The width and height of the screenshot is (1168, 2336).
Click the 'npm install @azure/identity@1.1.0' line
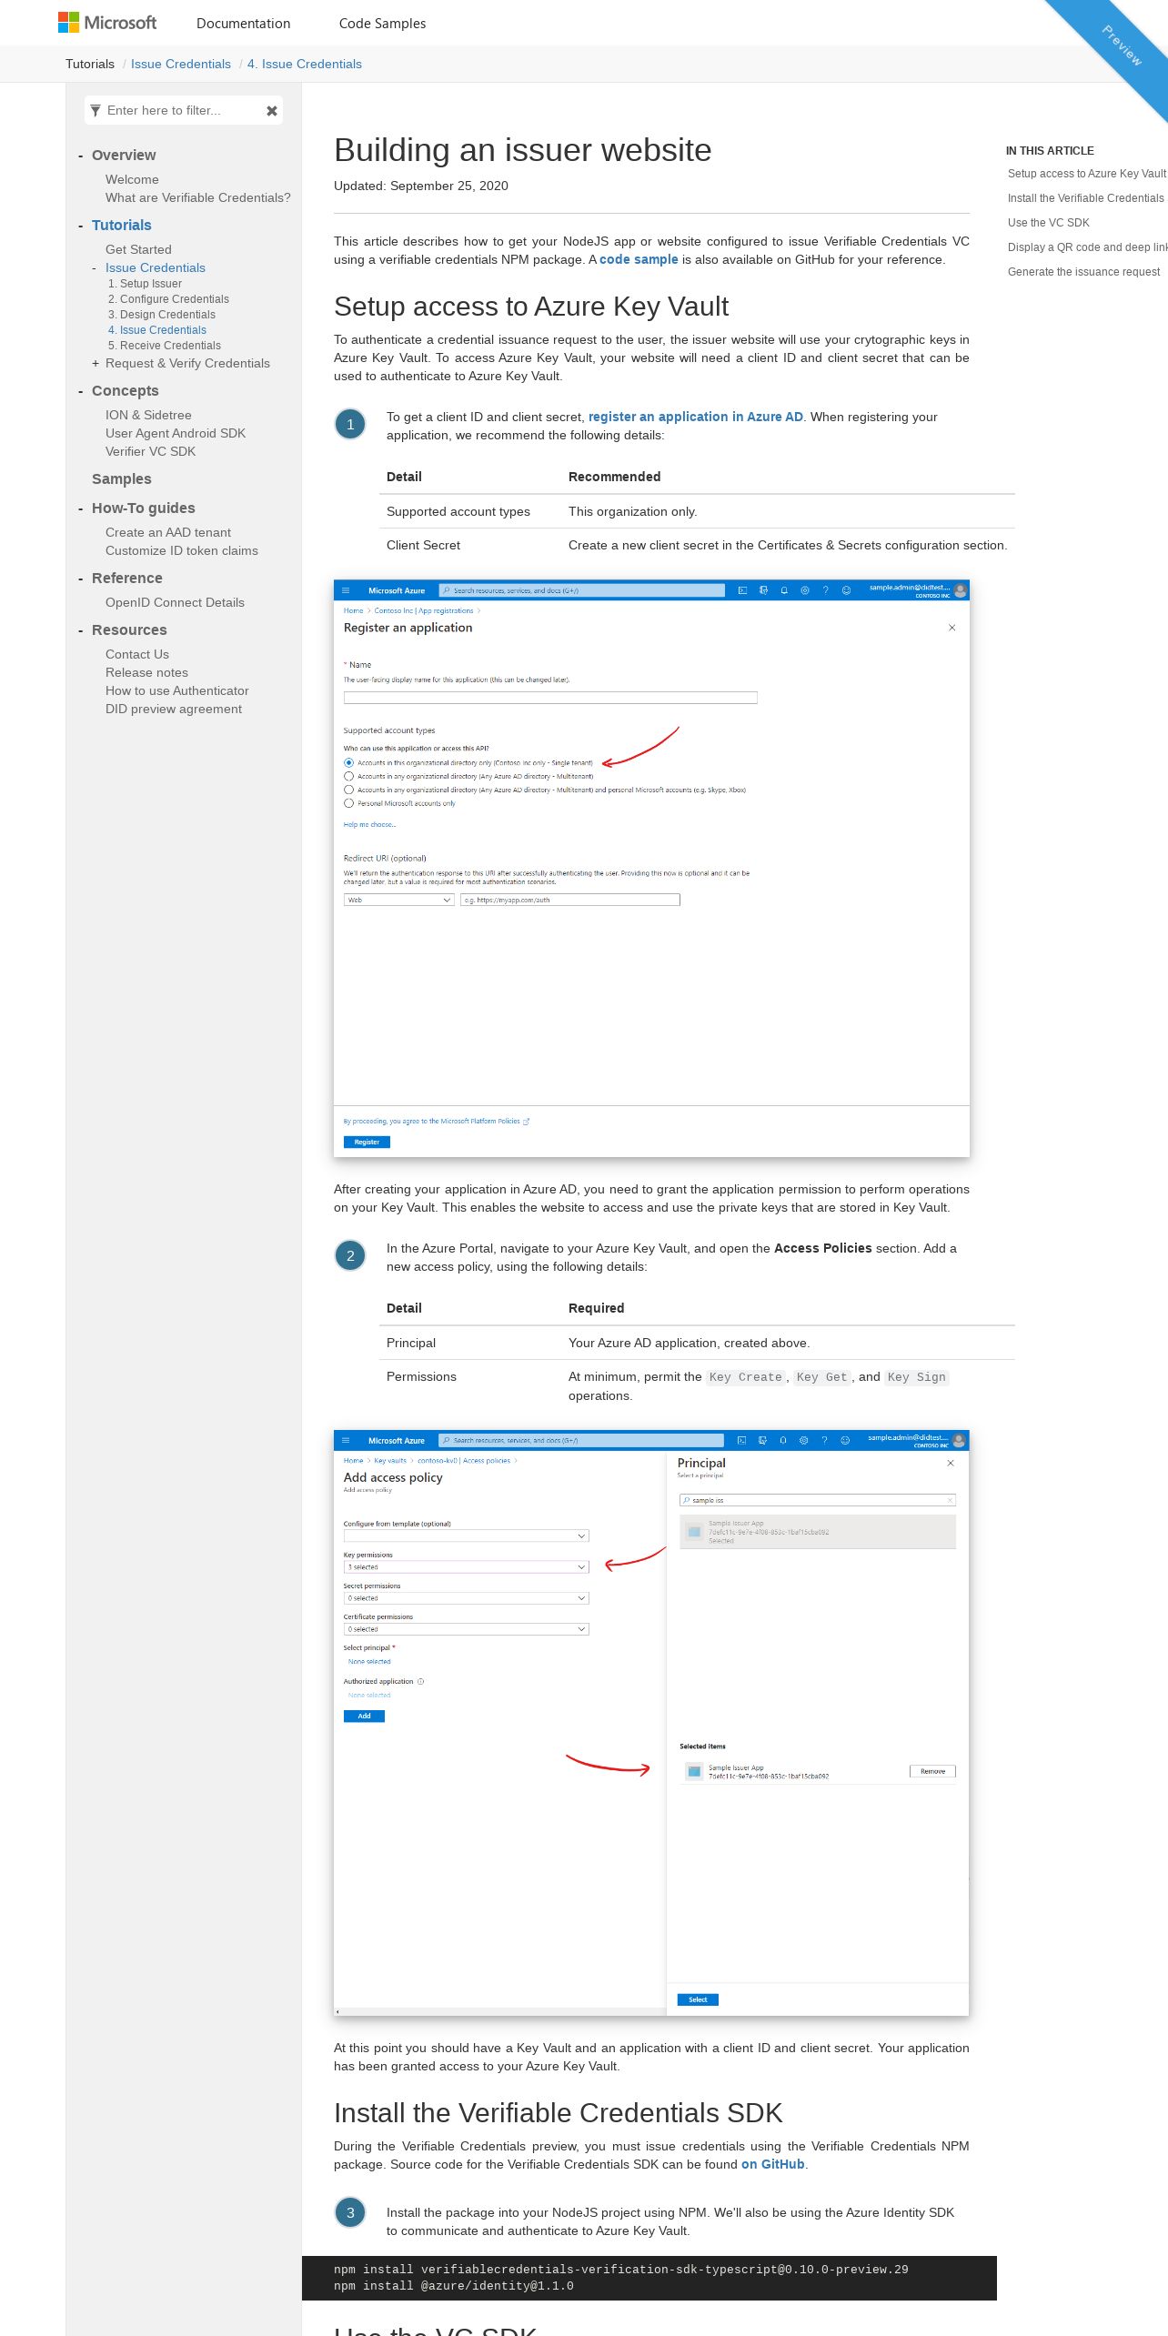[x=454, y=2286]
